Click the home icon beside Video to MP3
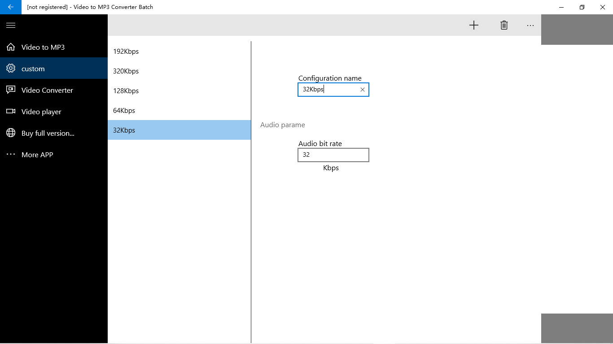Screen dimensions: 613x344 tap(11, 47)
